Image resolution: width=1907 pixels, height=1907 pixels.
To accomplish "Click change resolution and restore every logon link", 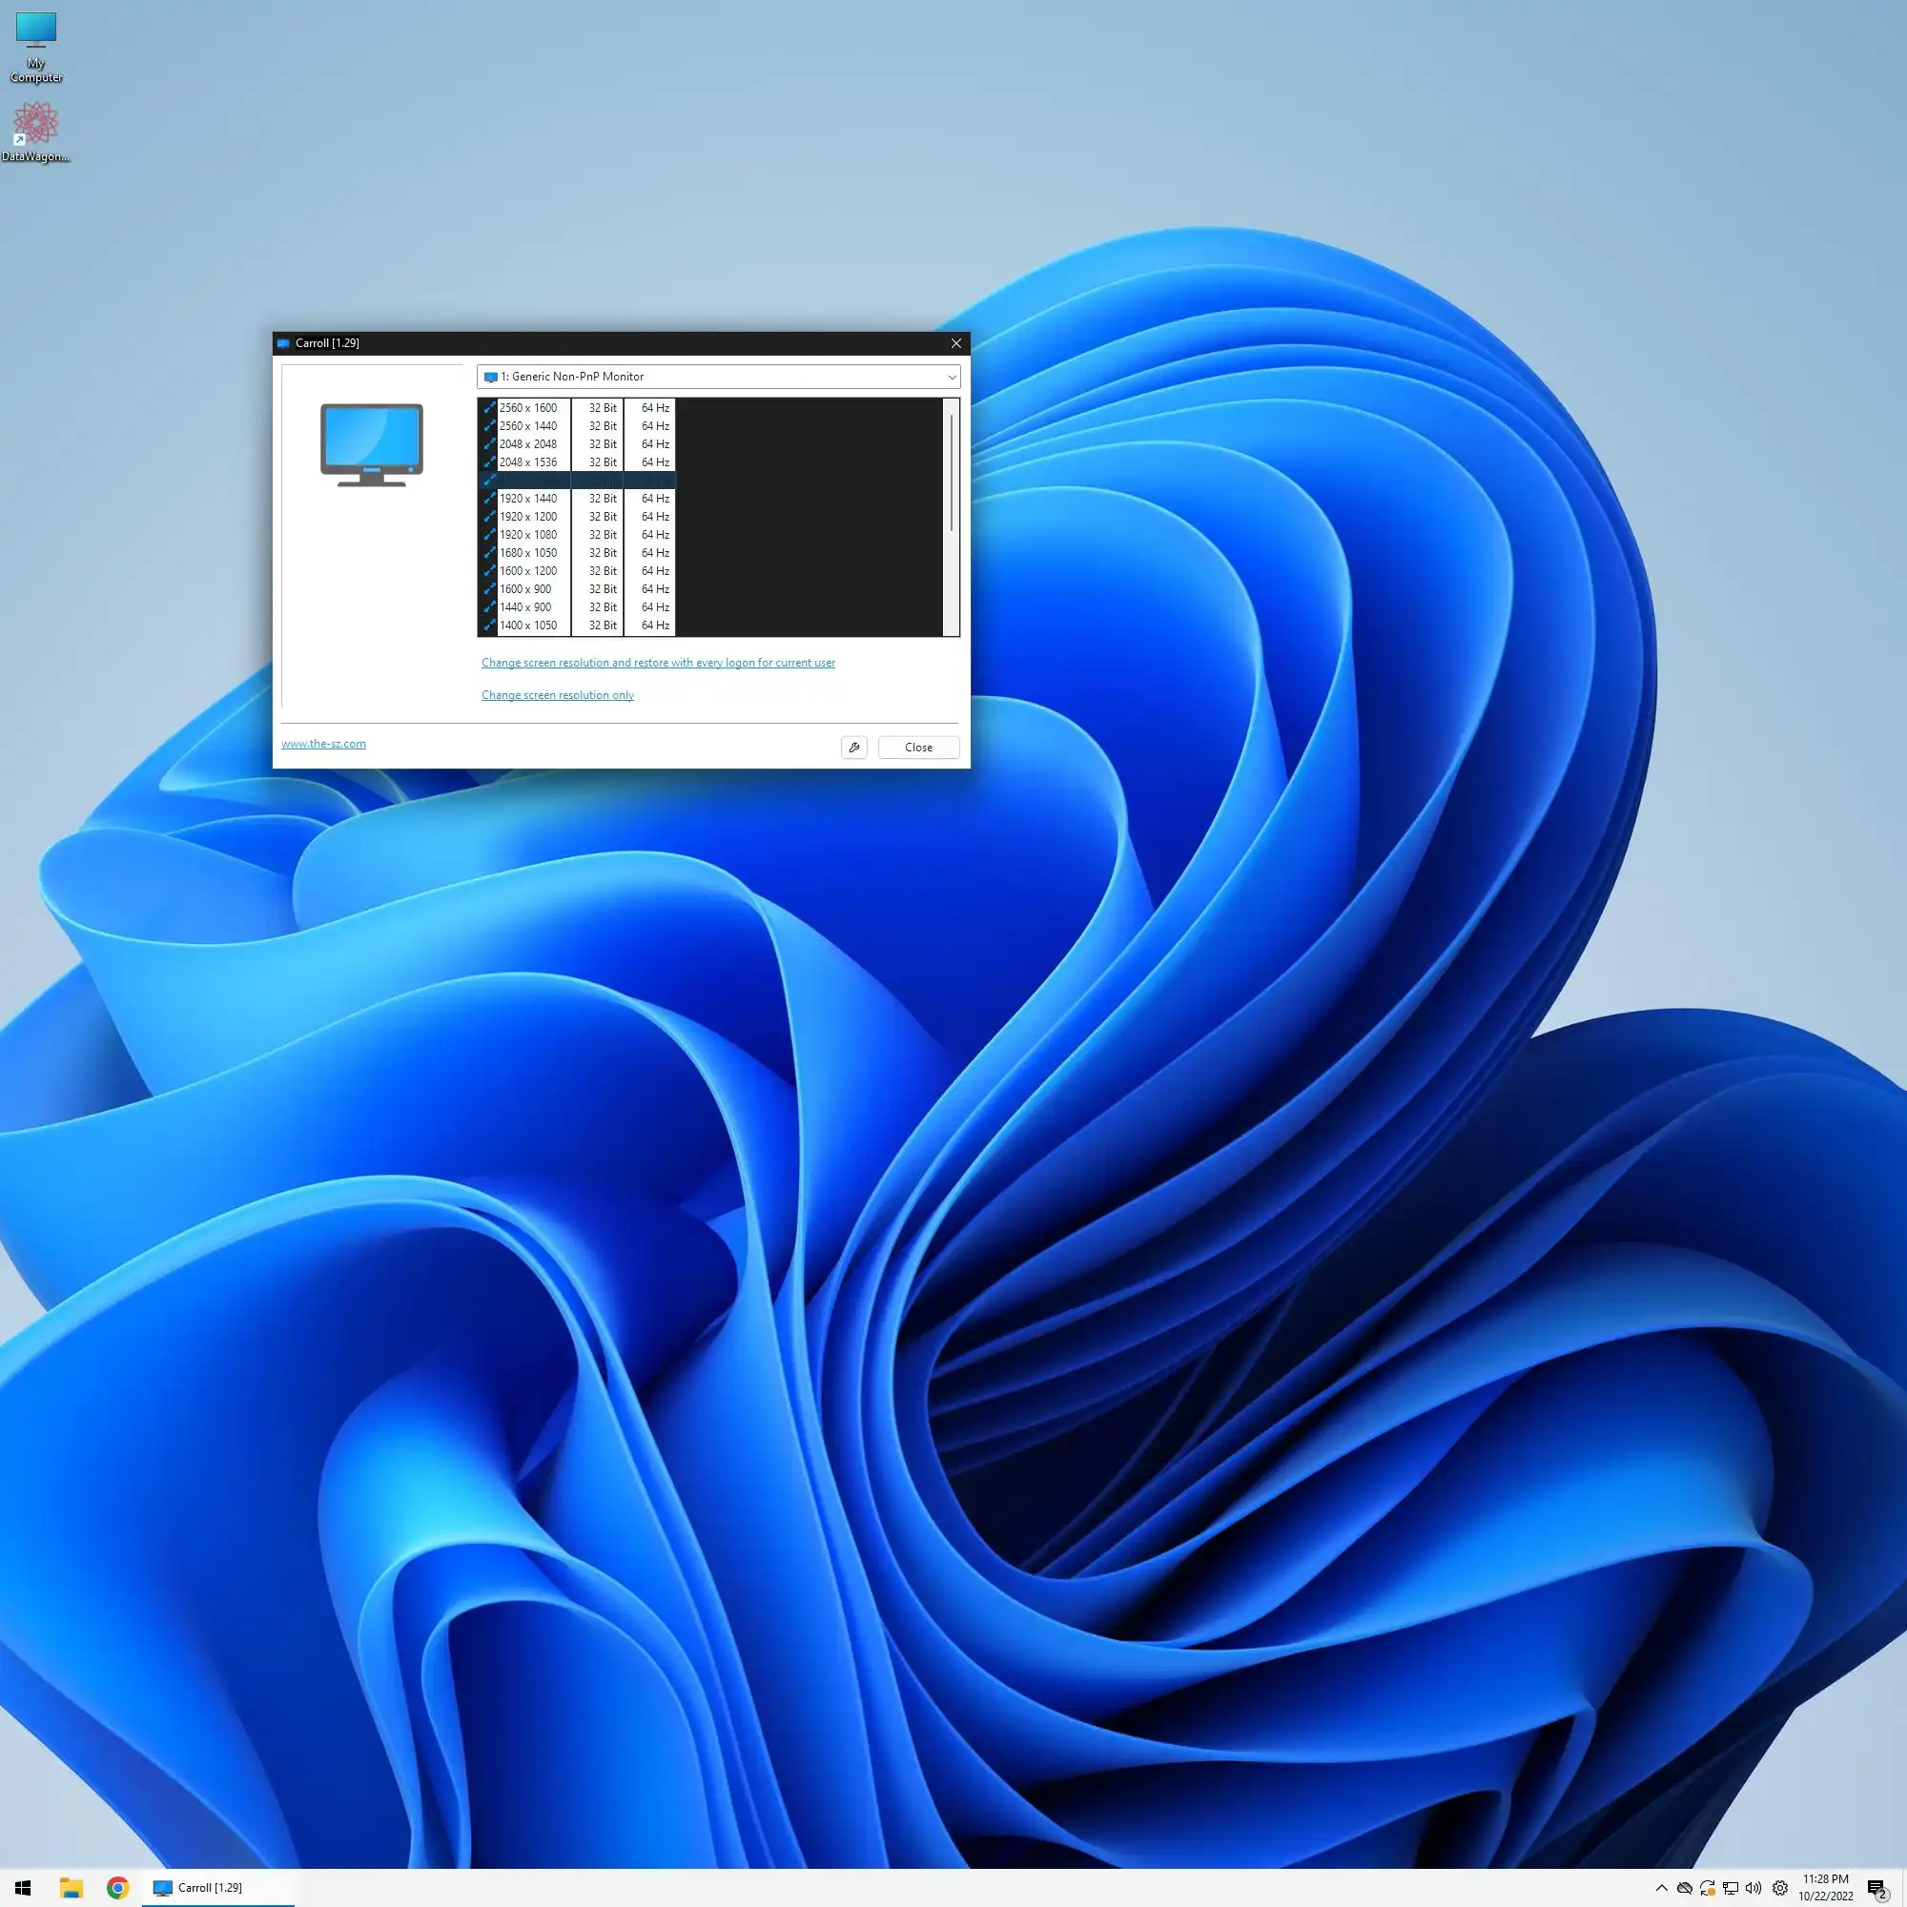I will click(657, 663).
